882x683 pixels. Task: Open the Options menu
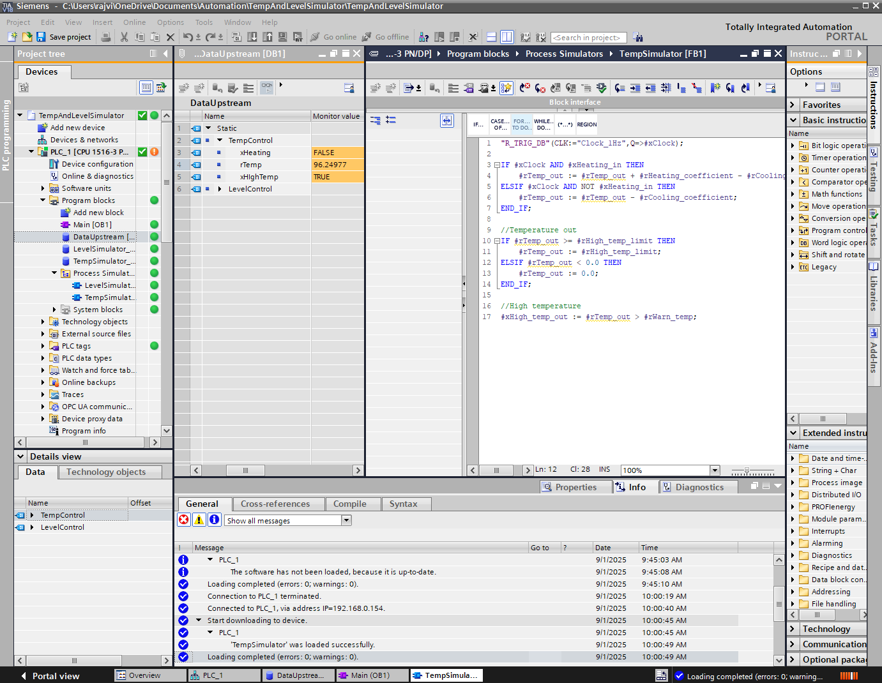click(170, 22)
